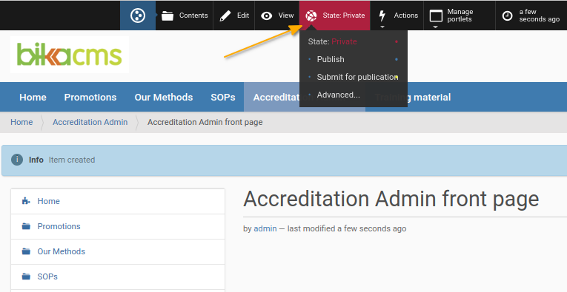Open Our Methods in the sidebar tree
The width and height of the screenshot is (567, 292).
pos(62,251)
